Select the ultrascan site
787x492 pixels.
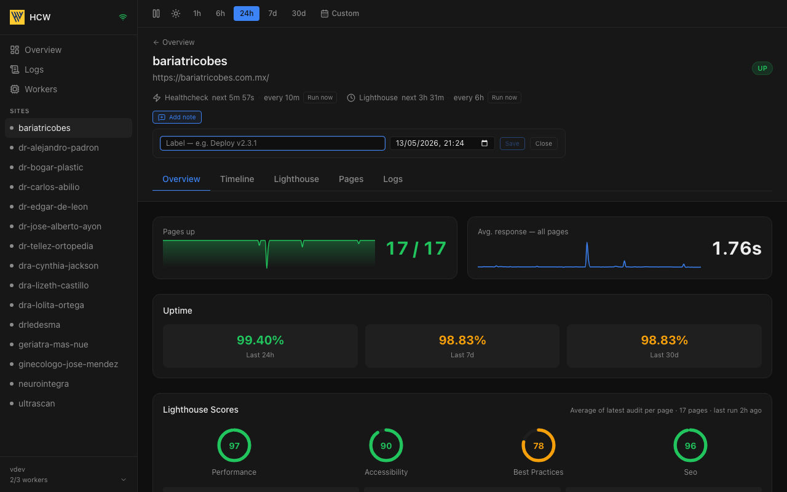coord(69,403)
